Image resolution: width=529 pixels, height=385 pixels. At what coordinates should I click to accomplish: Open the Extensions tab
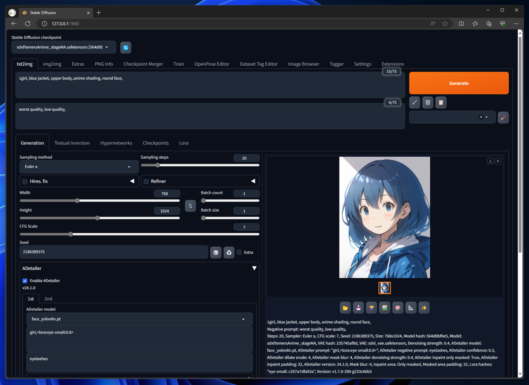tap(393, 64)
